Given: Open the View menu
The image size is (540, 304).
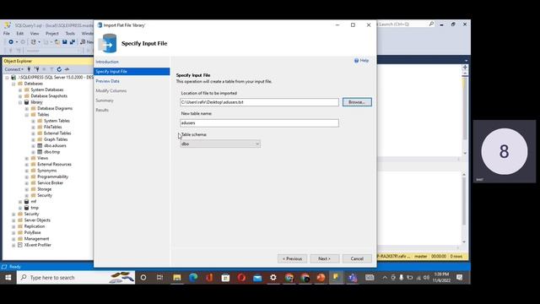Looking at the screenshot, I should pyautogui.click(x=35, y=34).
